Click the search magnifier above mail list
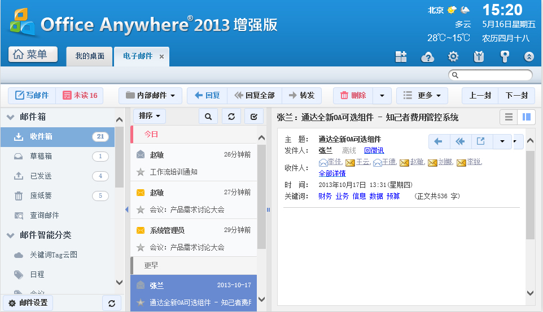The height and width of the screenshot is (312, 543). (x=208, y=117)
